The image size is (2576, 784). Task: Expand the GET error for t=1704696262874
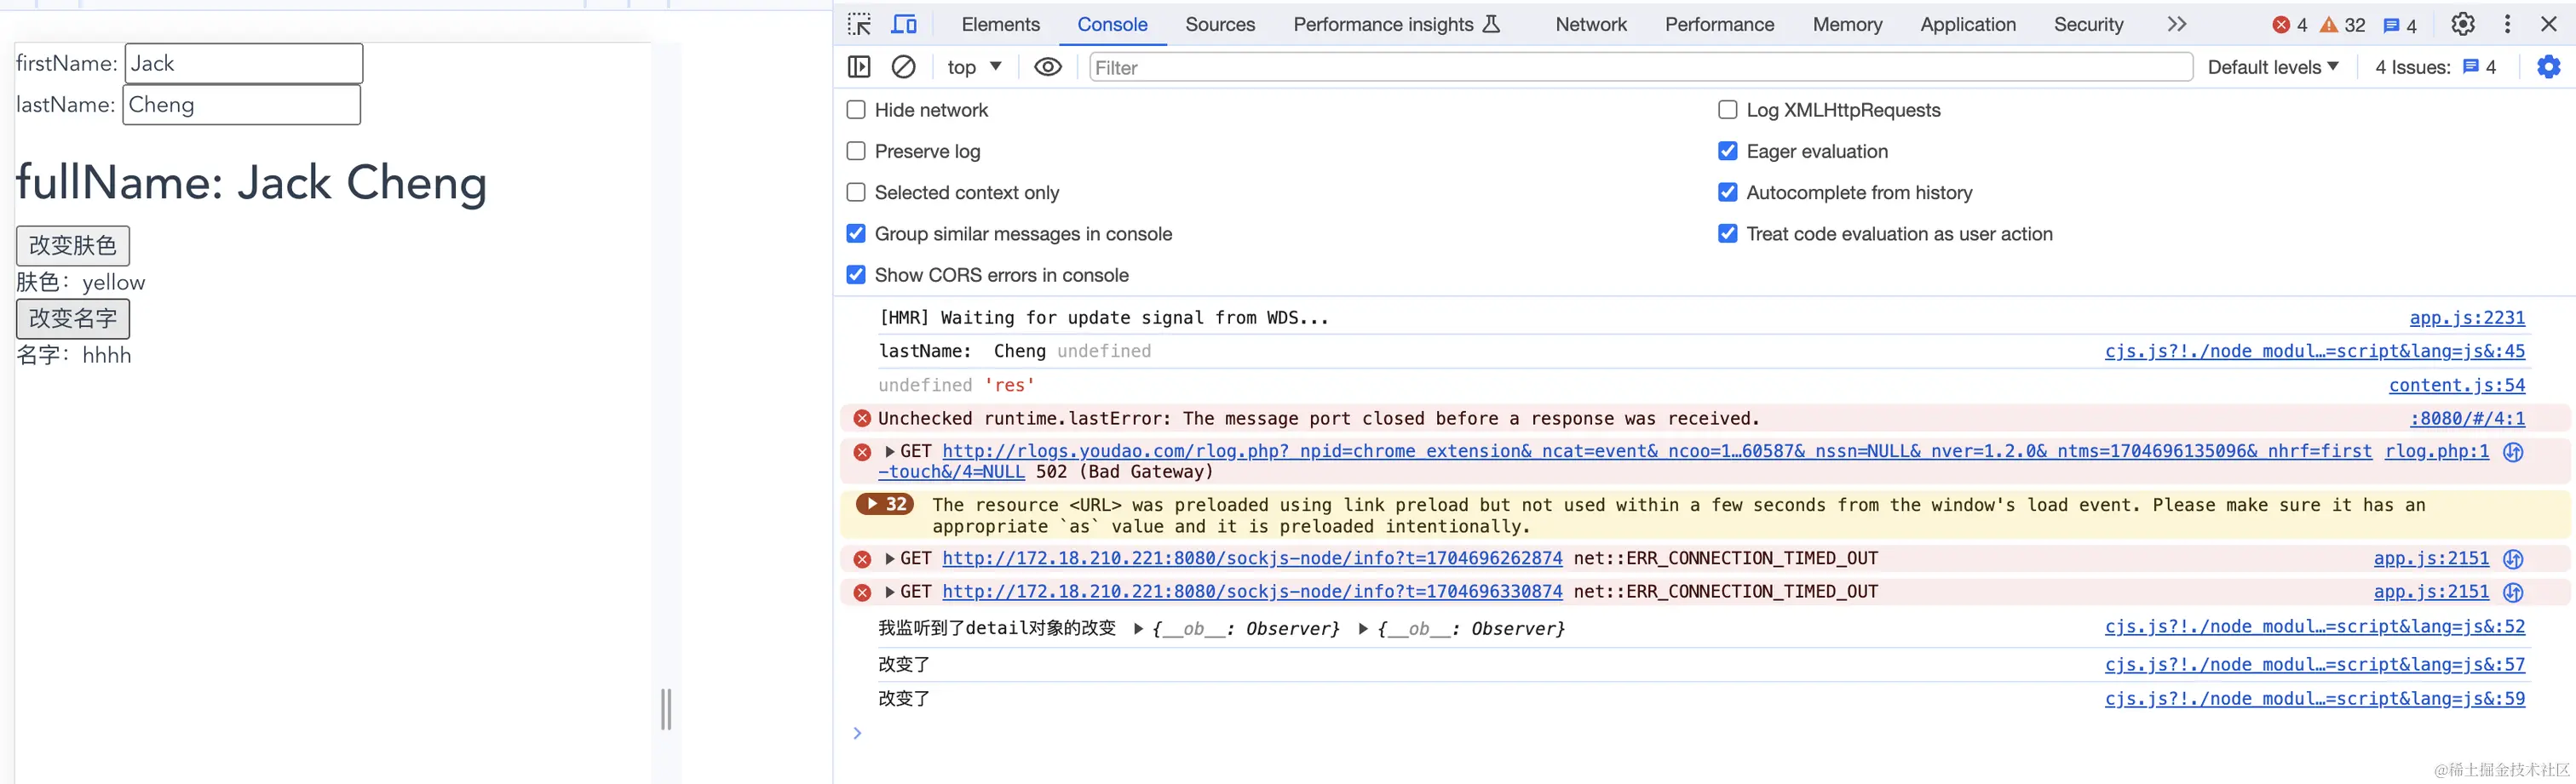890,558
